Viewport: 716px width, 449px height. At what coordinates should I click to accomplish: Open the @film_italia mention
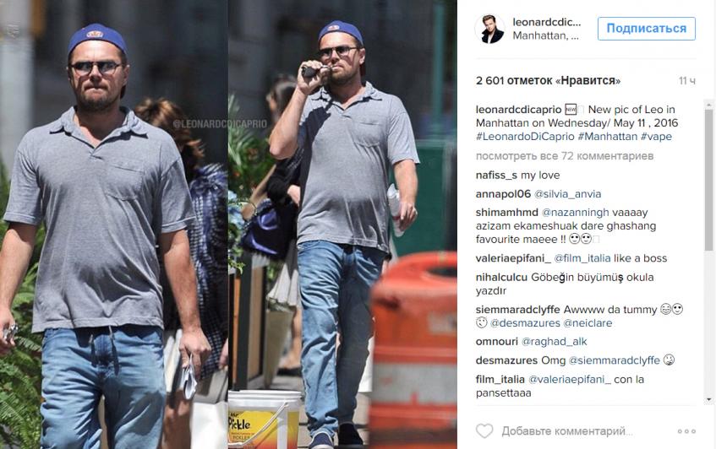[x=582, y=258]
